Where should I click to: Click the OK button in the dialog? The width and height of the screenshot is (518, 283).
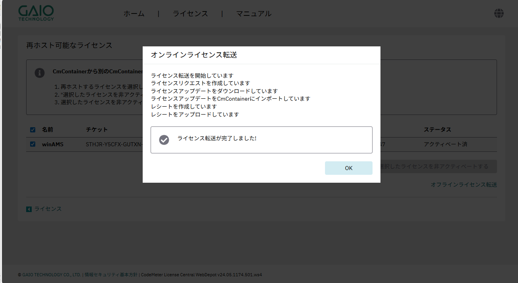348,168
